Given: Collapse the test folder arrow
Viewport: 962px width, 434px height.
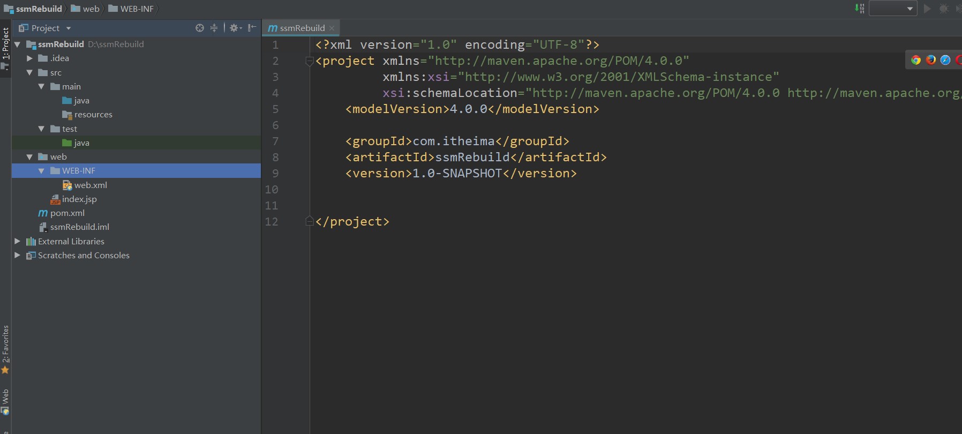Looking at the screenshot, I should tap(41, 129).
